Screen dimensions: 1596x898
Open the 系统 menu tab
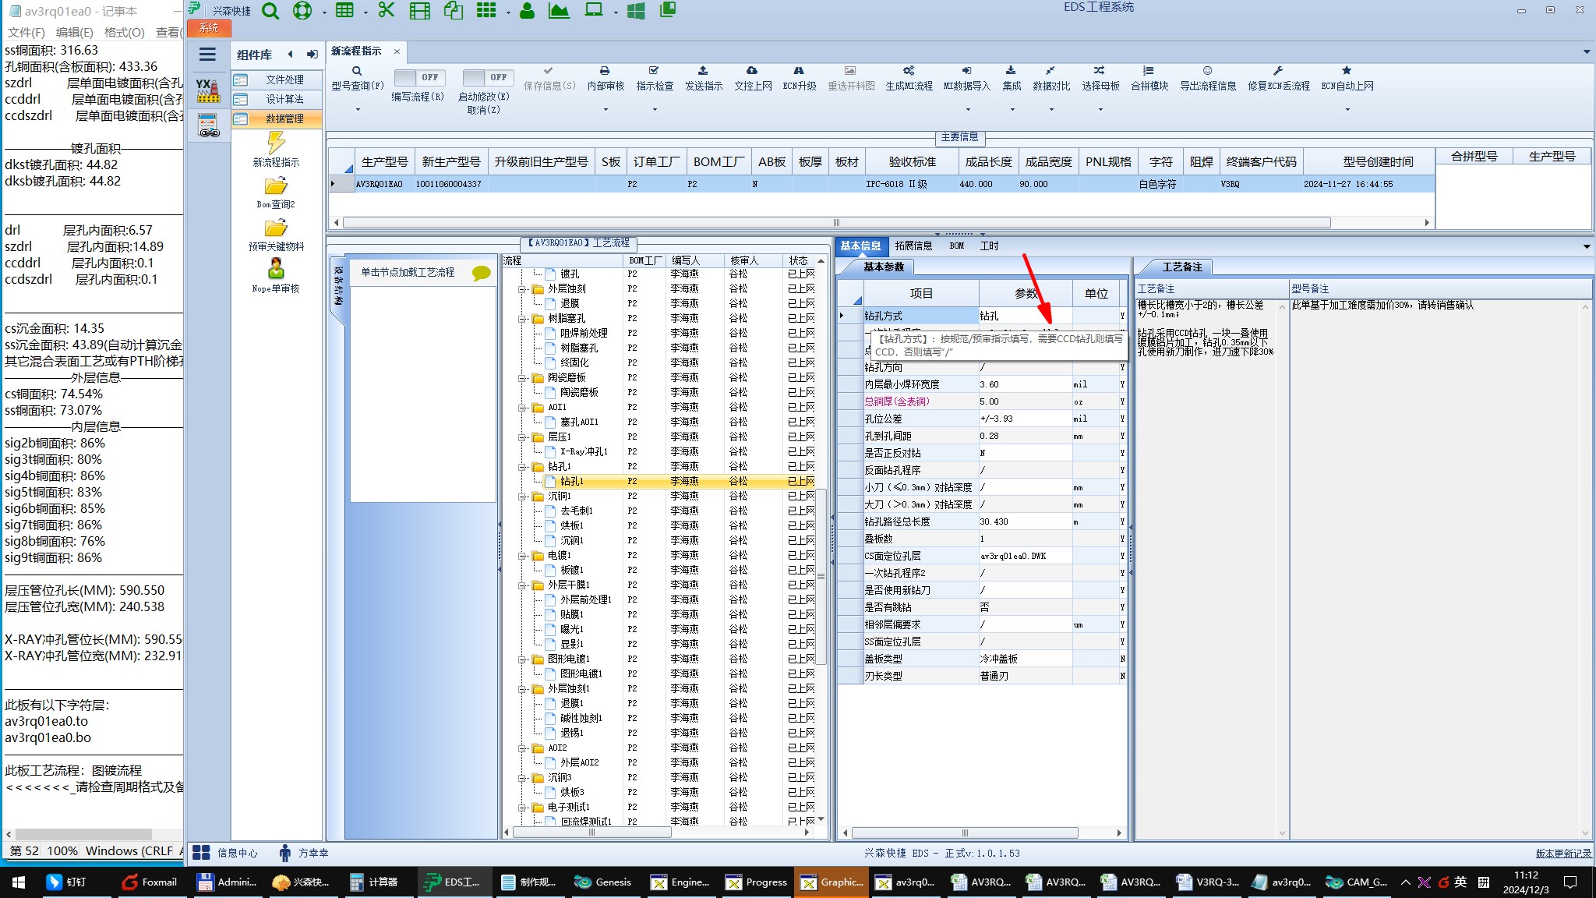209,28
